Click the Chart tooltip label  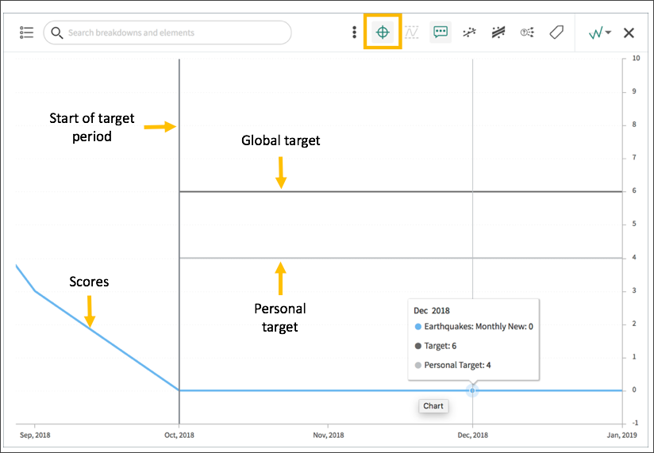click(433, 406)
